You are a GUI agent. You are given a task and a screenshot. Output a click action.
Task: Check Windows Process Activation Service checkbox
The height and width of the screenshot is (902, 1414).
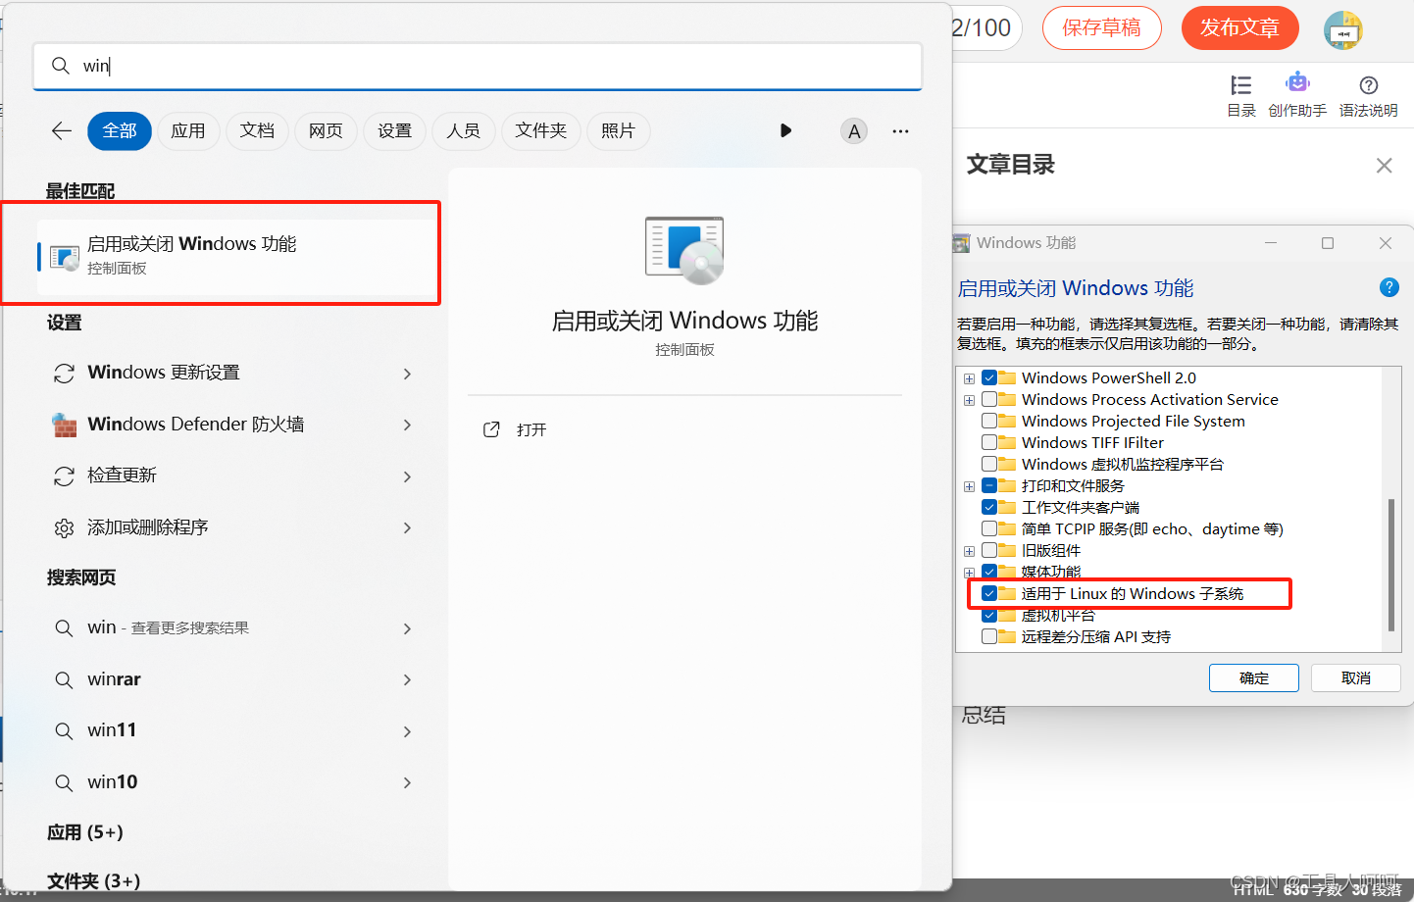[989, 399]
